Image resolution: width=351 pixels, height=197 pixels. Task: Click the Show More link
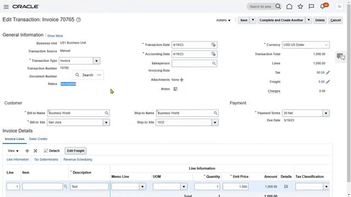[55, 36]
